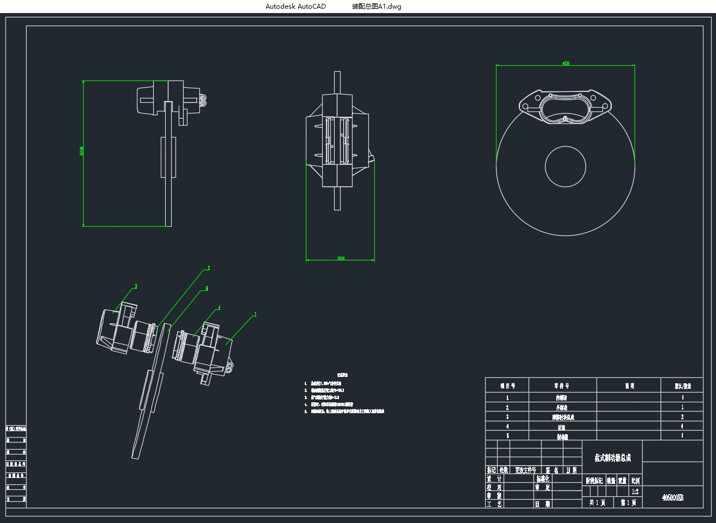This screenshot has width=716, height=523.
Task: Select the 零件号 column header in parts table
Action: tap(562, 385)
